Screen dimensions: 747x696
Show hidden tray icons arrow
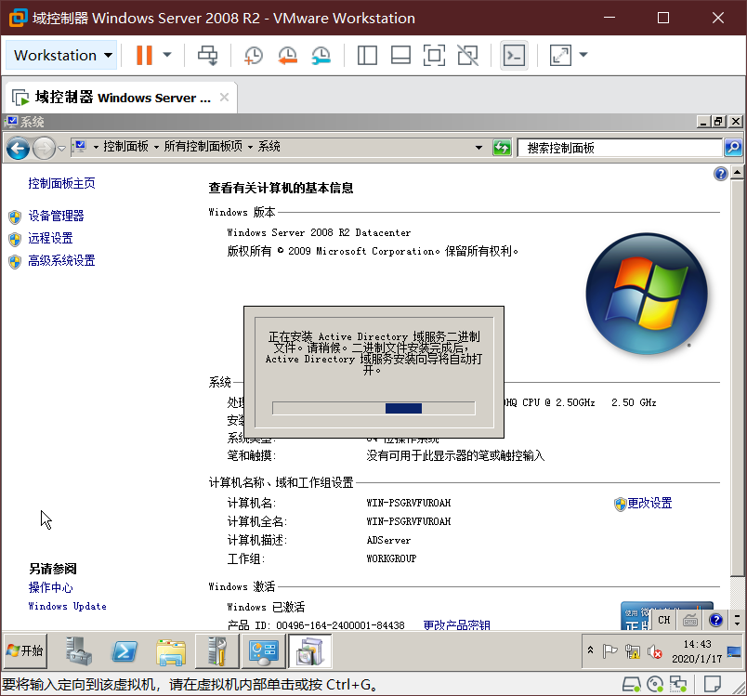(590, 650)
